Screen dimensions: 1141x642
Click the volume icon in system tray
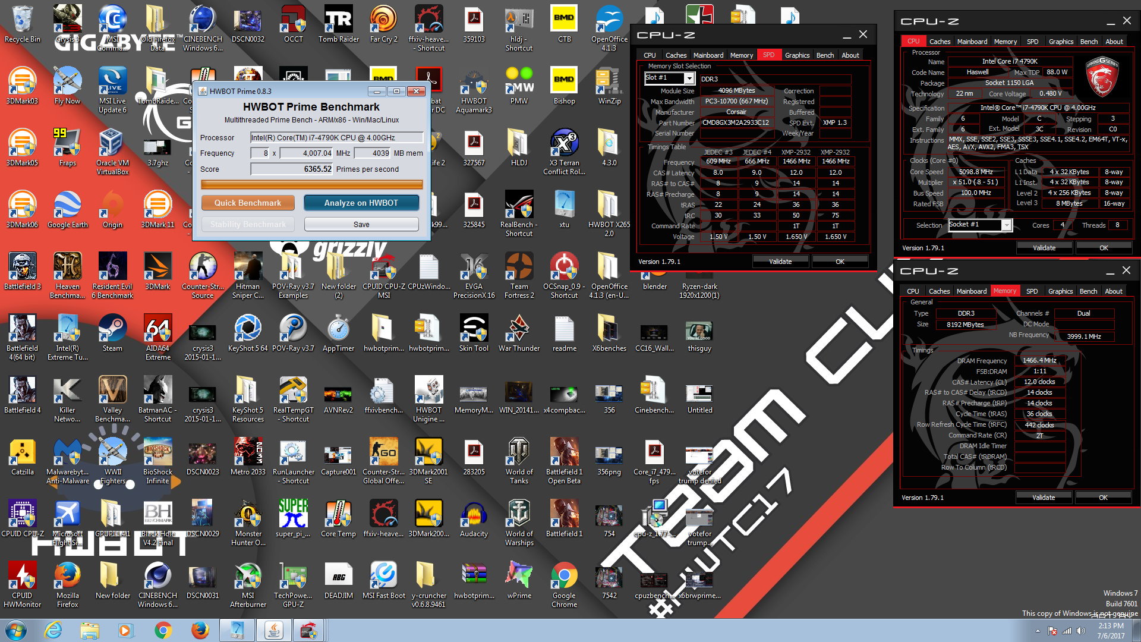click(x=1080, y=631)
